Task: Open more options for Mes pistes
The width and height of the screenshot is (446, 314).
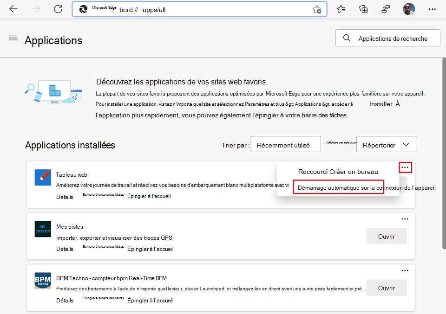Action: [405, 218]
